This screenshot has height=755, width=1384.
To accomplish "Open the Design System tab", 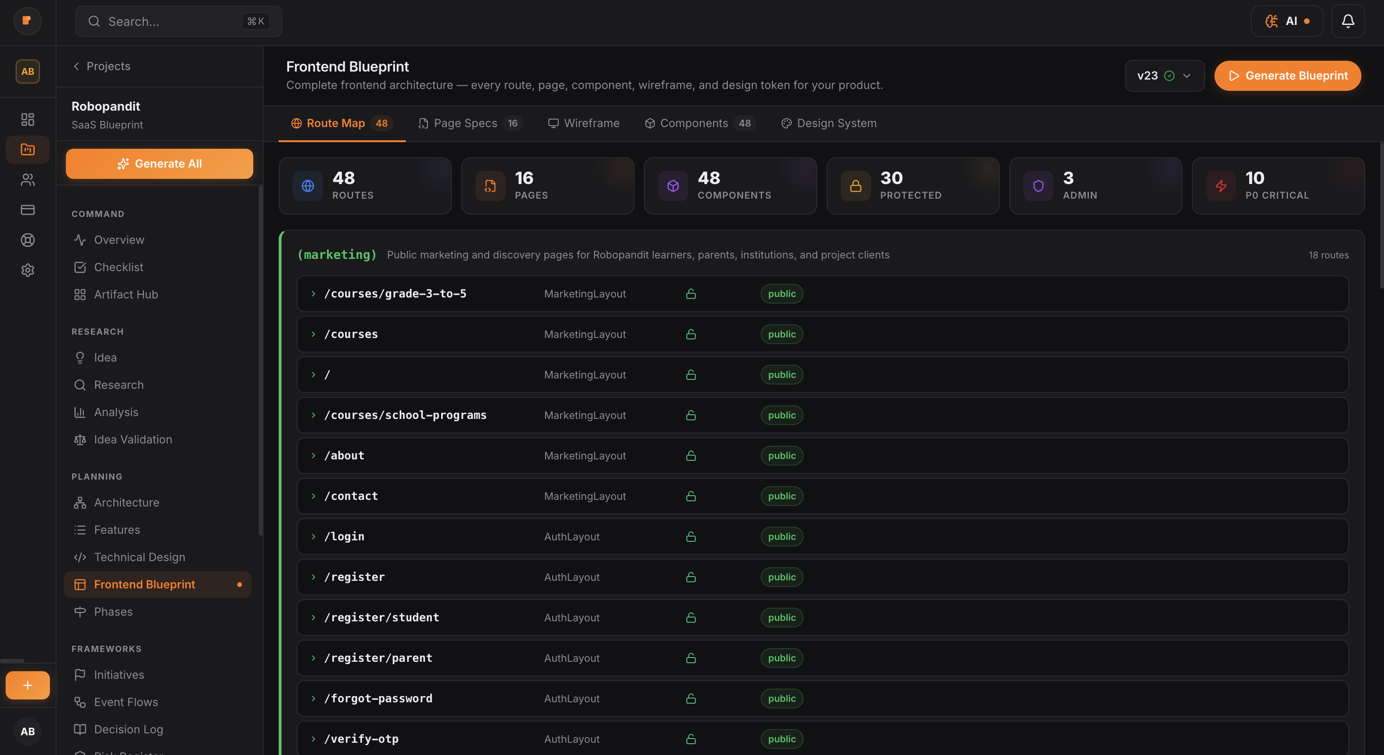I will pyautogui.click(x=828, y=123).
